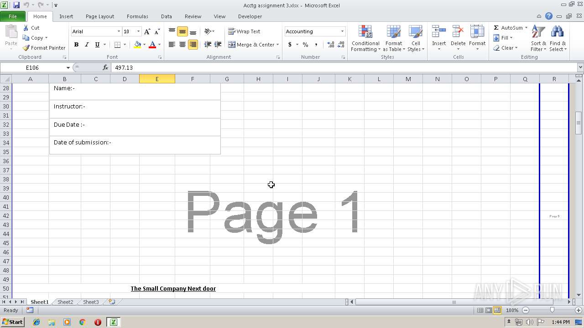Decrease indent in Alignment group
The image size is (584, 328).
[208, 45]
